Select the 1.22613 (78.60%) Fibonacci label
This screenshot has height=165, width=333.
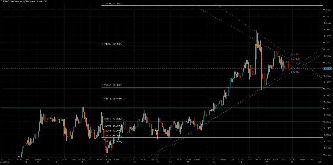tap(113, 119)
